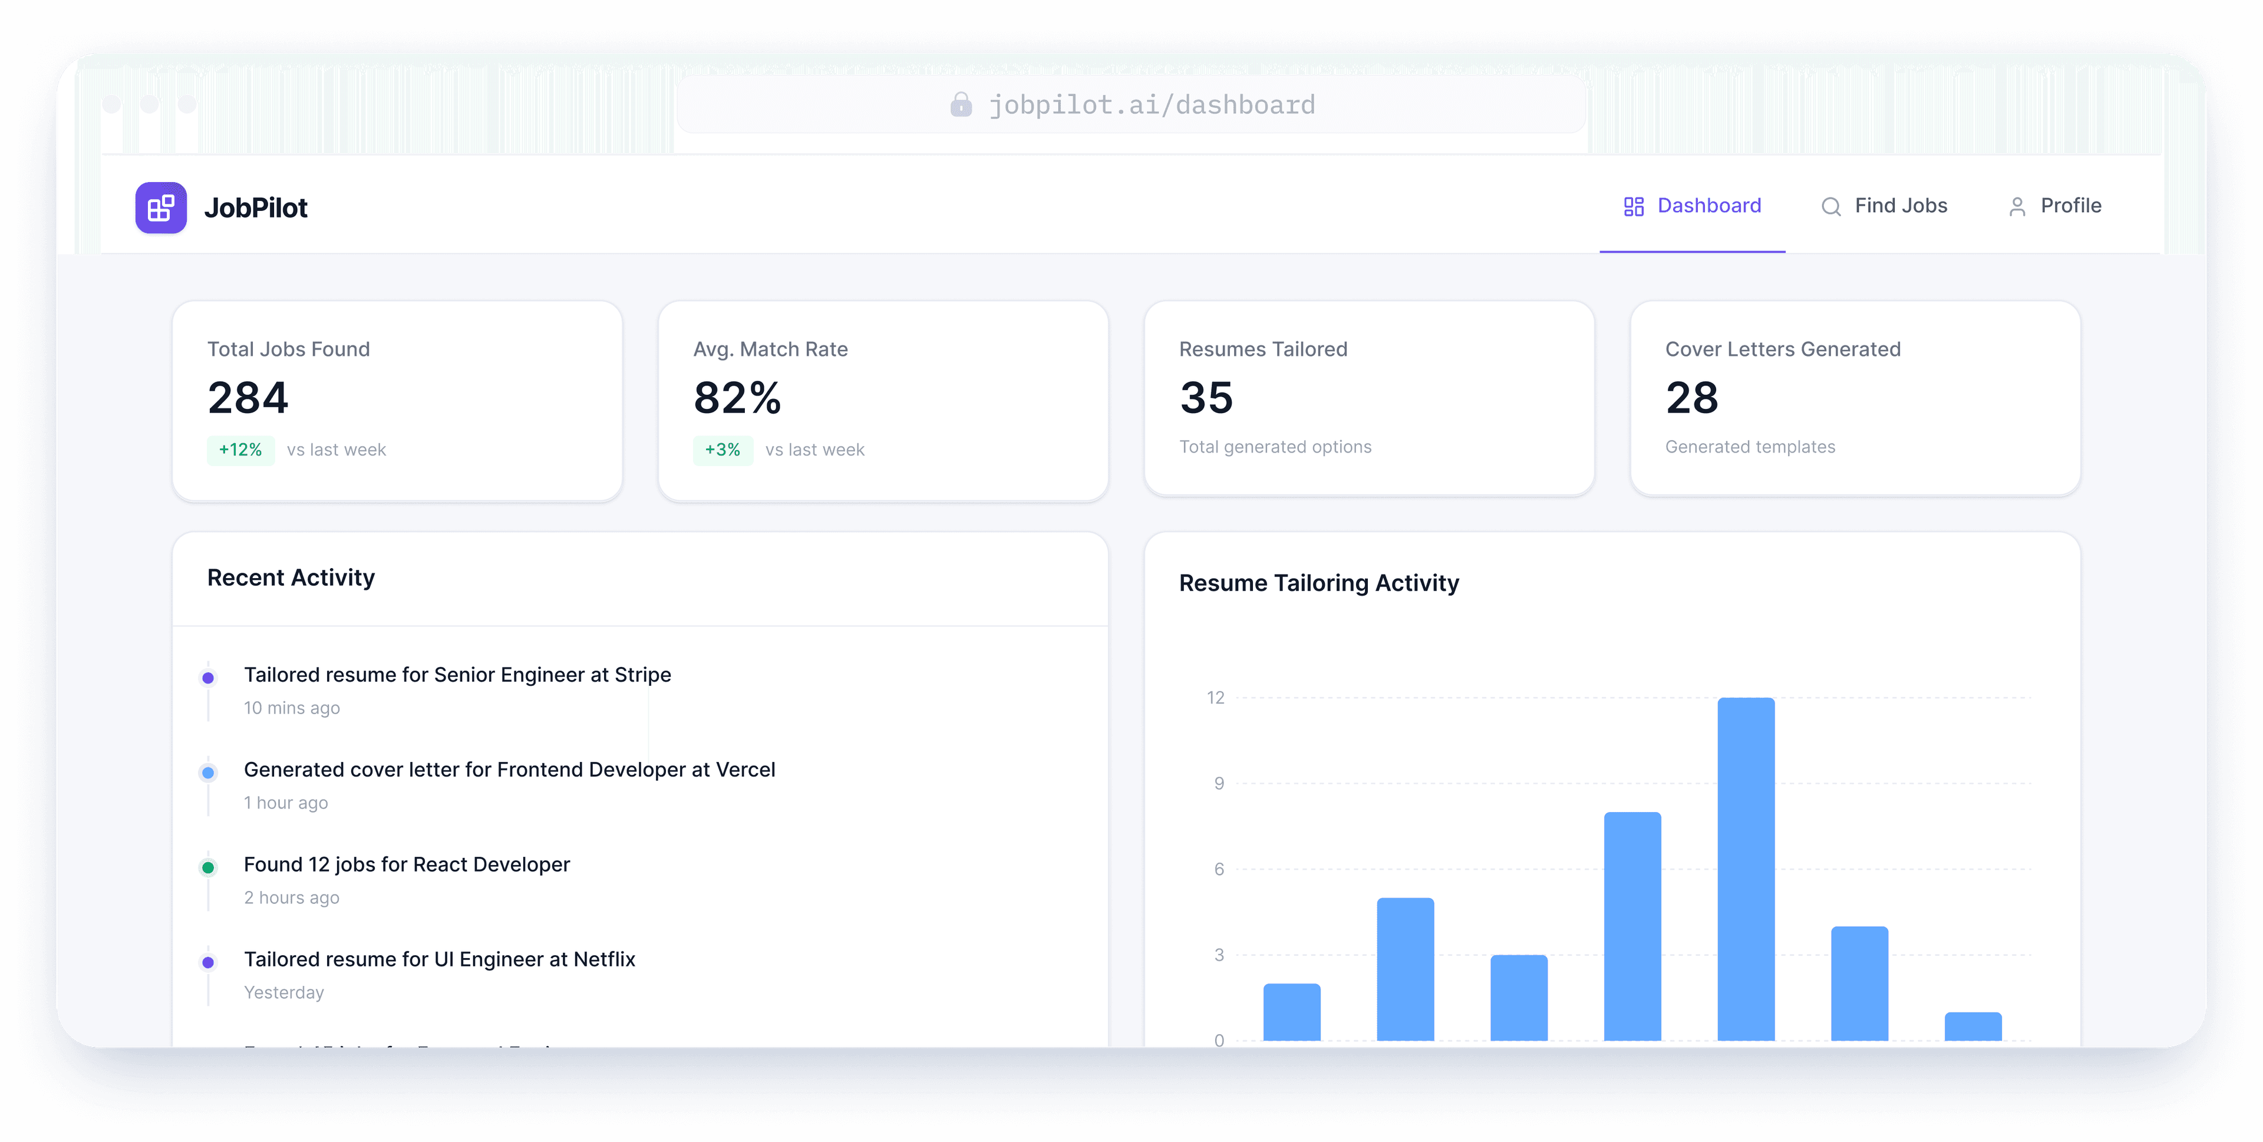The image size is (2263, 1142).
Task: Click the '12' y-axis label
Action: (1215, 698)
